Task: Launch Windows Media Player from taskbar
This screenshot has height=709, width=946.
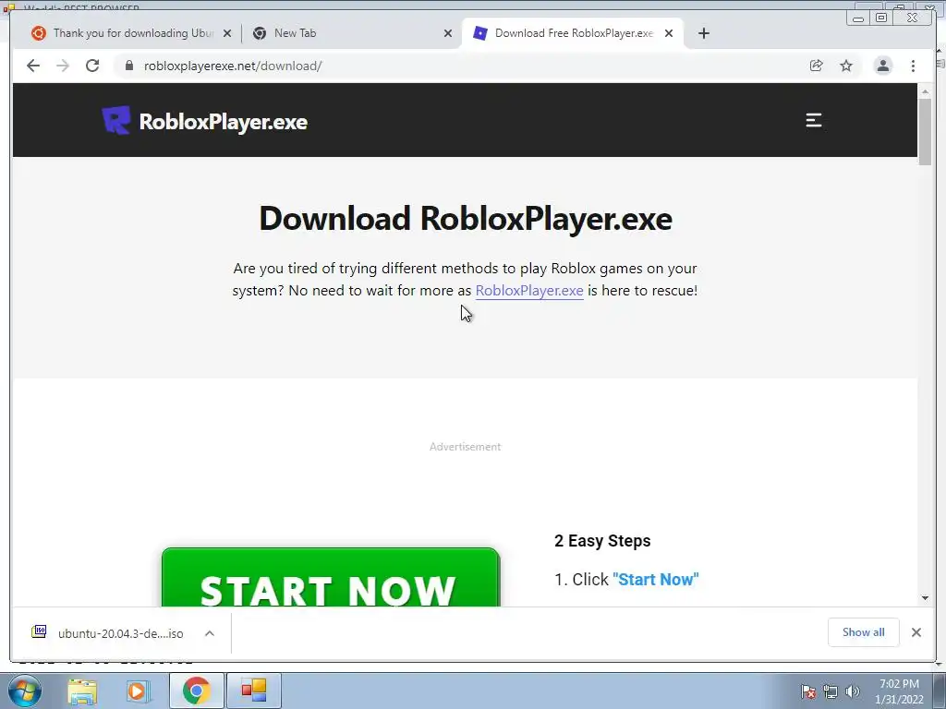Action: point(139,691)
